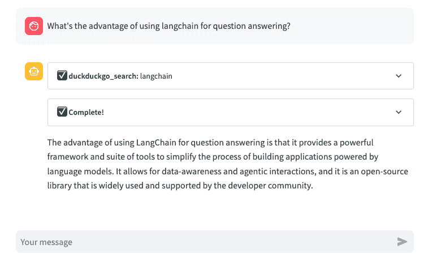Click the "langchain" search query text
The width and height of the screenshot is (432, 266).
pos(156,76)
